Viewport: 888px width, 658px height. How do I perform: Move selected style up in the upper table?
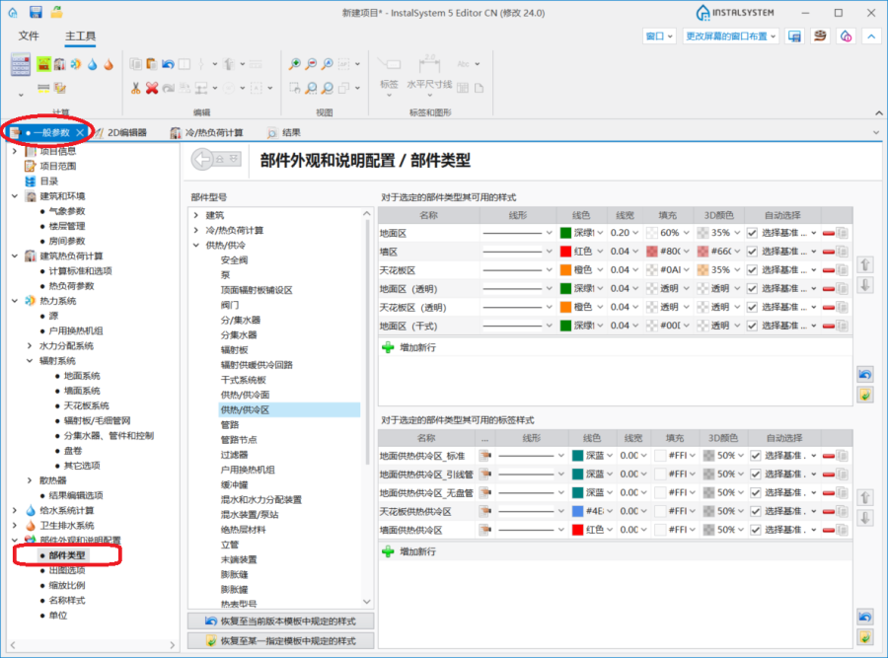tap(864, 264)
